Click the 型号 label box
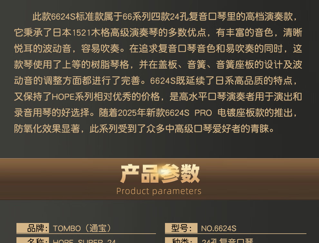Viewport: 319px width, 243px height. (x=181, y=228)
